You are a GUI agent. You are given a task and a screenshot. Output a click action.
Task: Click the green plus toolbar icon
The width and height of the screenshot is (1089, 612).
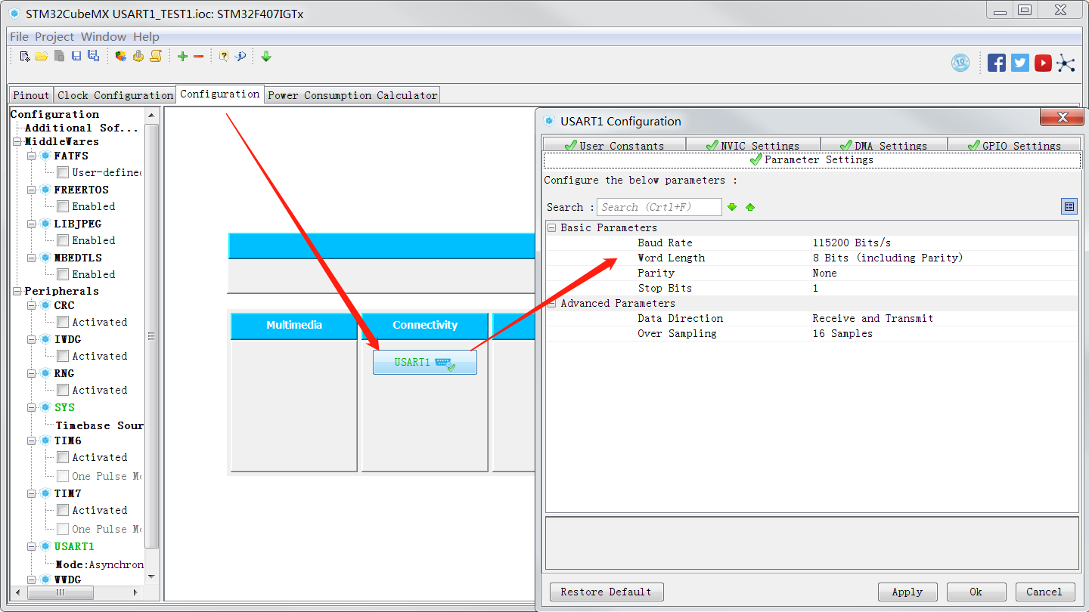(182, 56)
